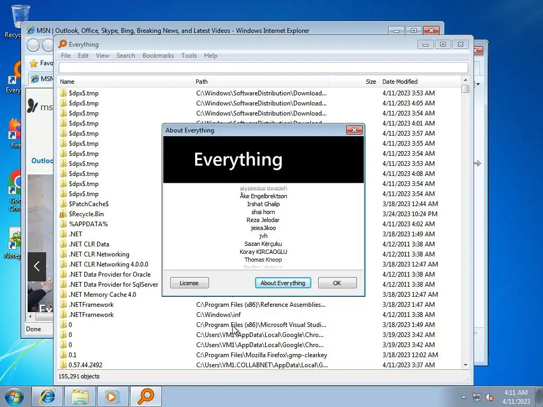This screenshot has width=543, height=407.
Task: Select the %APPDATA% folder icon
Action: [x=63, y=224]
